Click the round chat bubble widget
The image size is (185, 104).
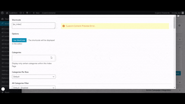point(3,89)
